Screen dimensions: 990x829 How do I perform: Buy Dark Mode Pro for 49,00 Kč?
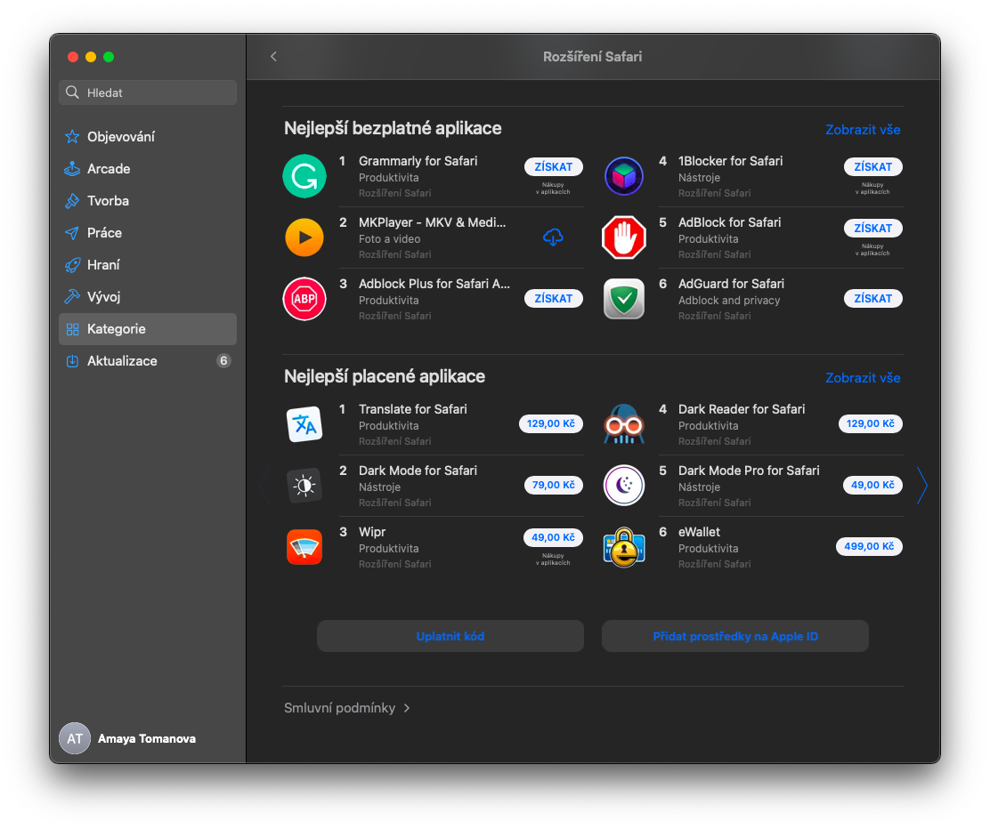click(872, 485)
